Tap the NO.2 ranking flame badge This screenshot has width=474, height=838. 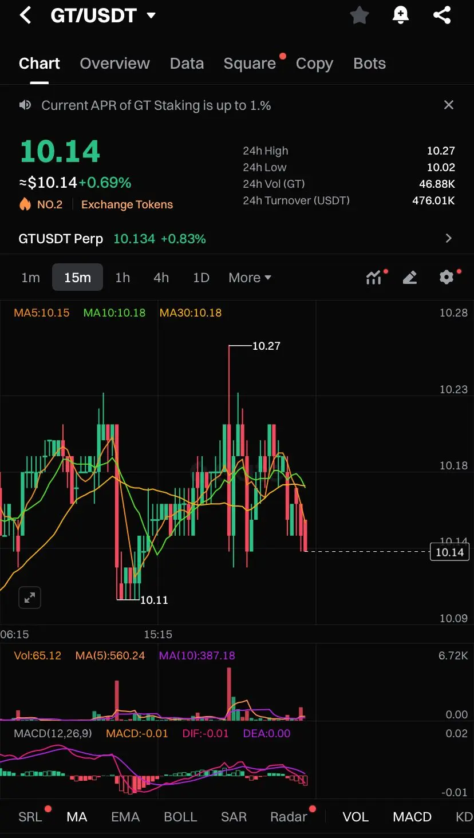41,204
